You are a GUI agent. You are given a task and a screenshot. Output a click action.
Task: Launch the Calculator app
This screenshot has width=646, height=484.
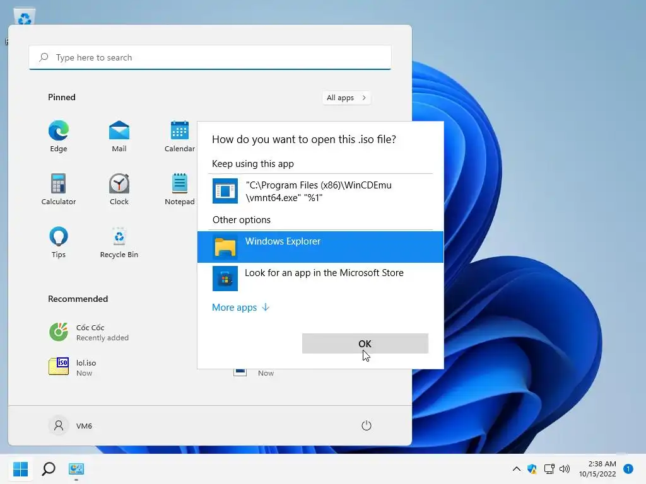click(59, 189)
